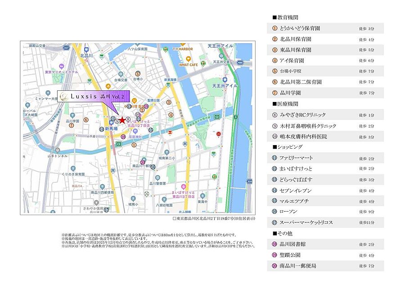Select ローソン in the legend
Viewport: 401px width, 283px height.
tap(288, 211)
